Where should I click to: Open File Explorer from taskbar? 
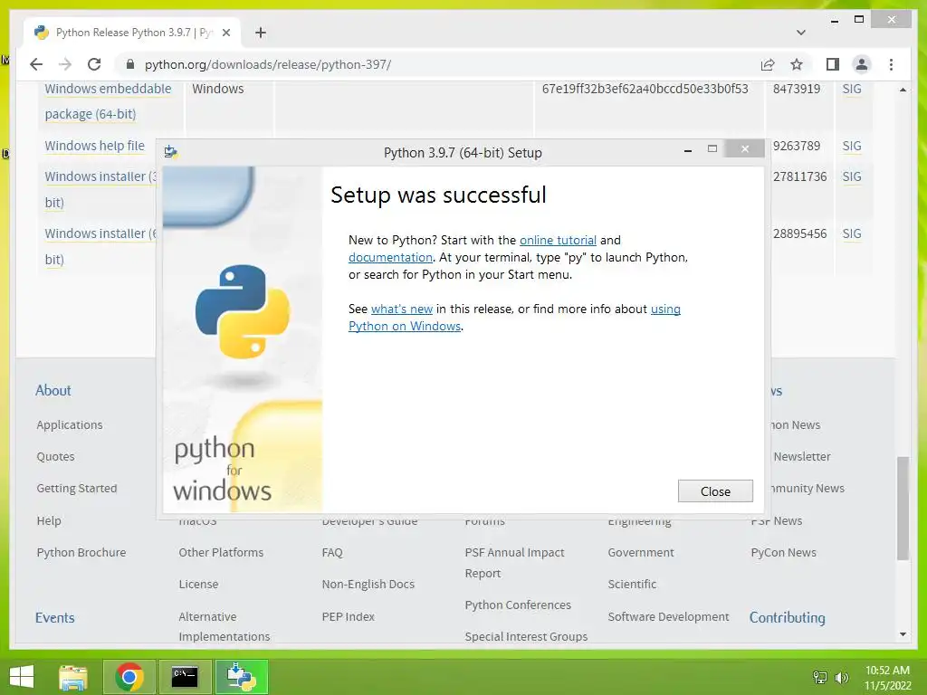tap(72, 677)
